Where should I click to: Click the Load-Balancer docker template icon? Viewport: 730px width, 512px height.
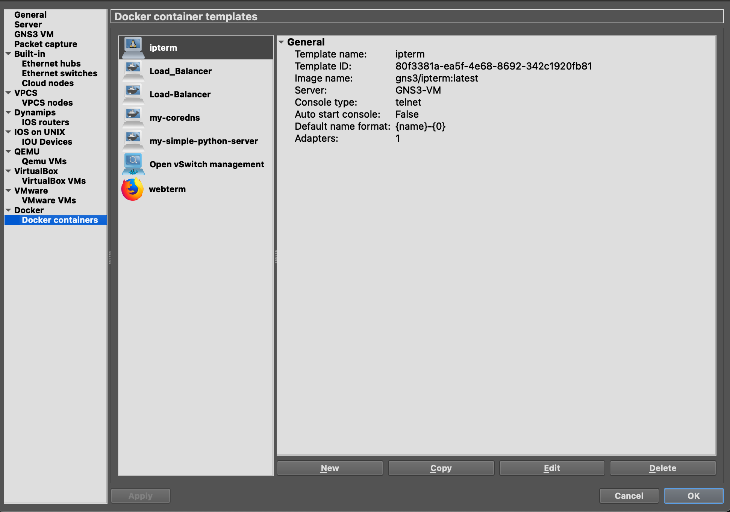click(133, 94)
